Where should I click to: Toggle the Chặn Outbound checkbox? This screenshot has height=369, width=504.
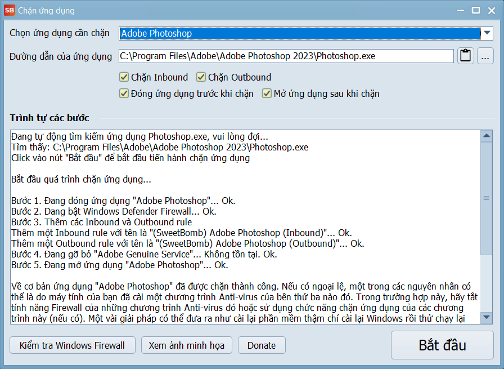click(201, 77)
